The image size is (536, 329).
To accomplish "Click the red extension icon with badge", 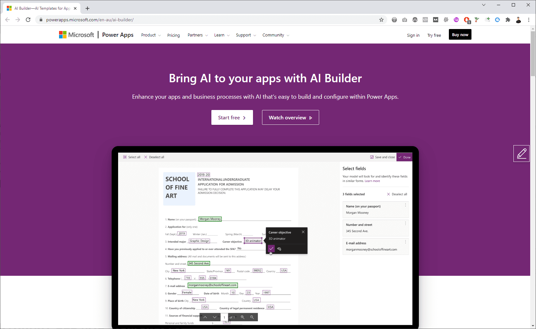I will pos(467,20).
